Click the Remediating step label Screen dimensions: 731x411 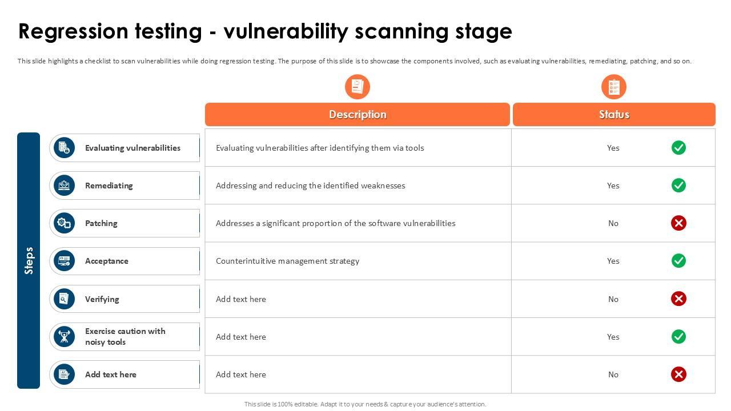109,186
